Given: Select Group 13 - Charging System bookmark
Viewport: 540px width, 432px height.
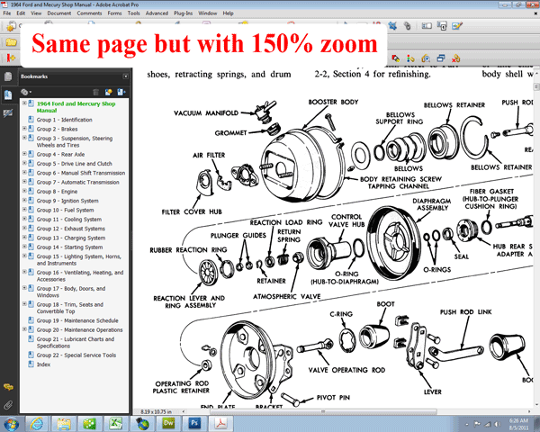Looking at the screenshot, I should point(71,238).
